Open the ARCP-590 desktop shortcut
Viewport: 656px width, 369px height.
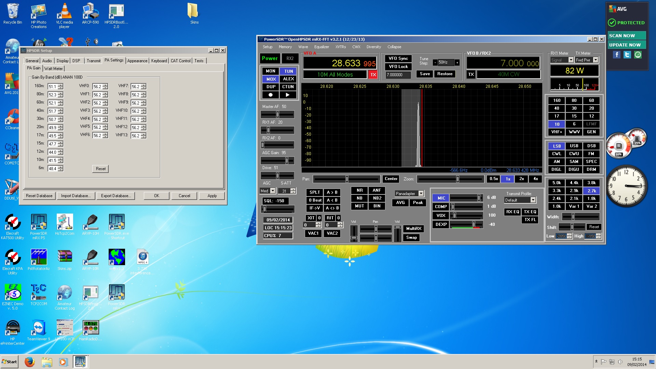(91, 14)
